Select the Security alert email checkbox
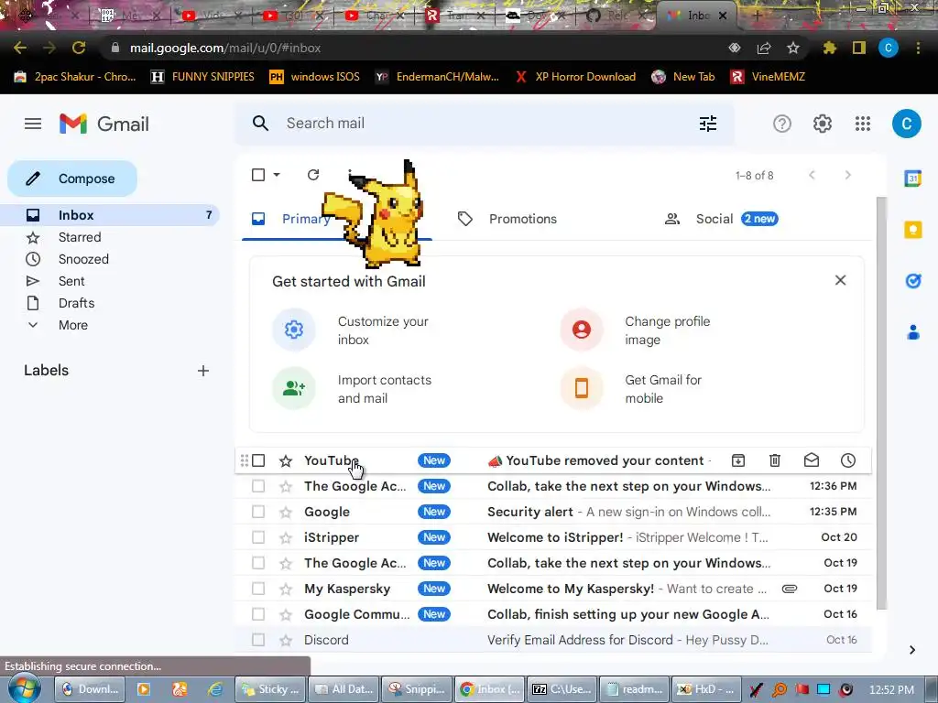Viewport: 938px width, 703px height. pos(258,512)
